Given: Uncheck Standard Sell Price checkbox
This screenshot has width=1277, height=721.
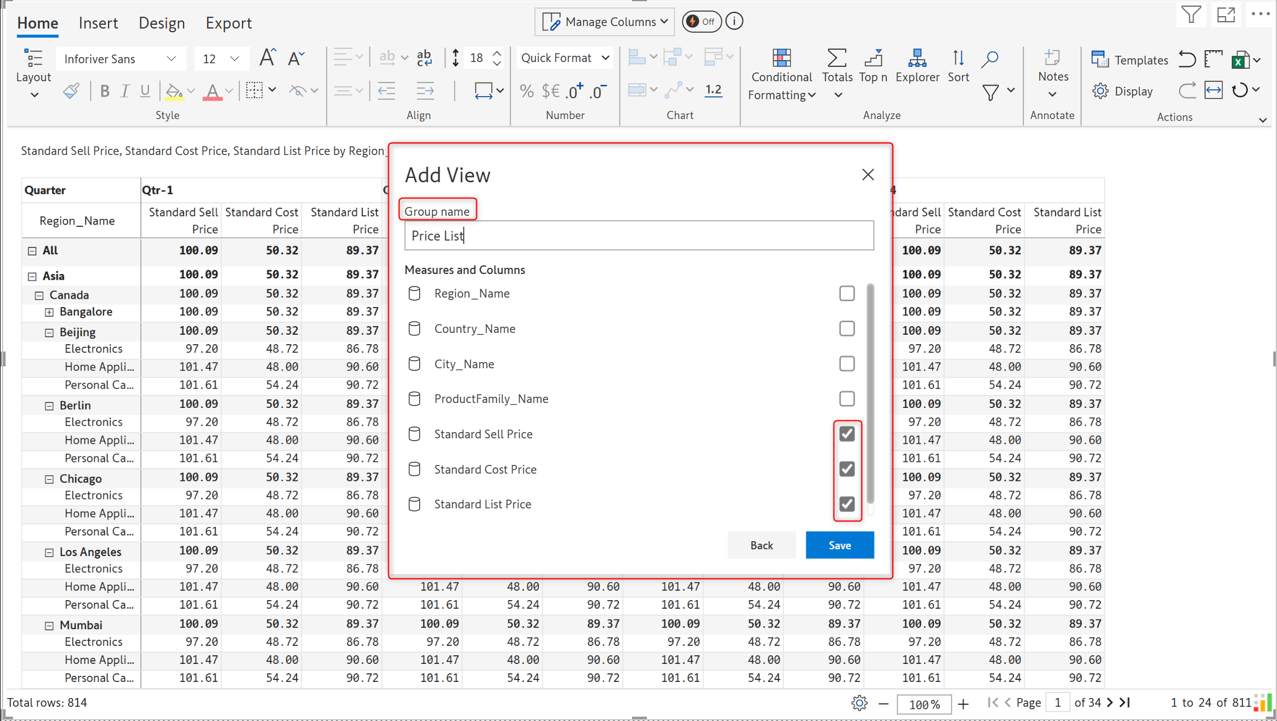Looking at the screenshot, I should (847, 434).
